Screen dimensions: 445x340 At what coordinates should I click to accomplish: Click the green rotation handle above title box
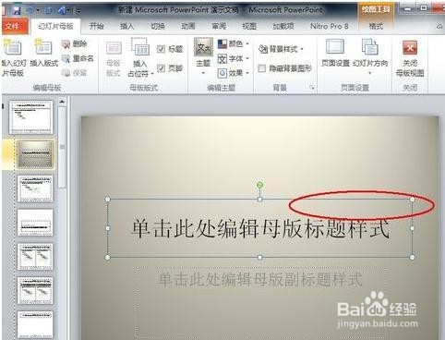pos(260,185)
